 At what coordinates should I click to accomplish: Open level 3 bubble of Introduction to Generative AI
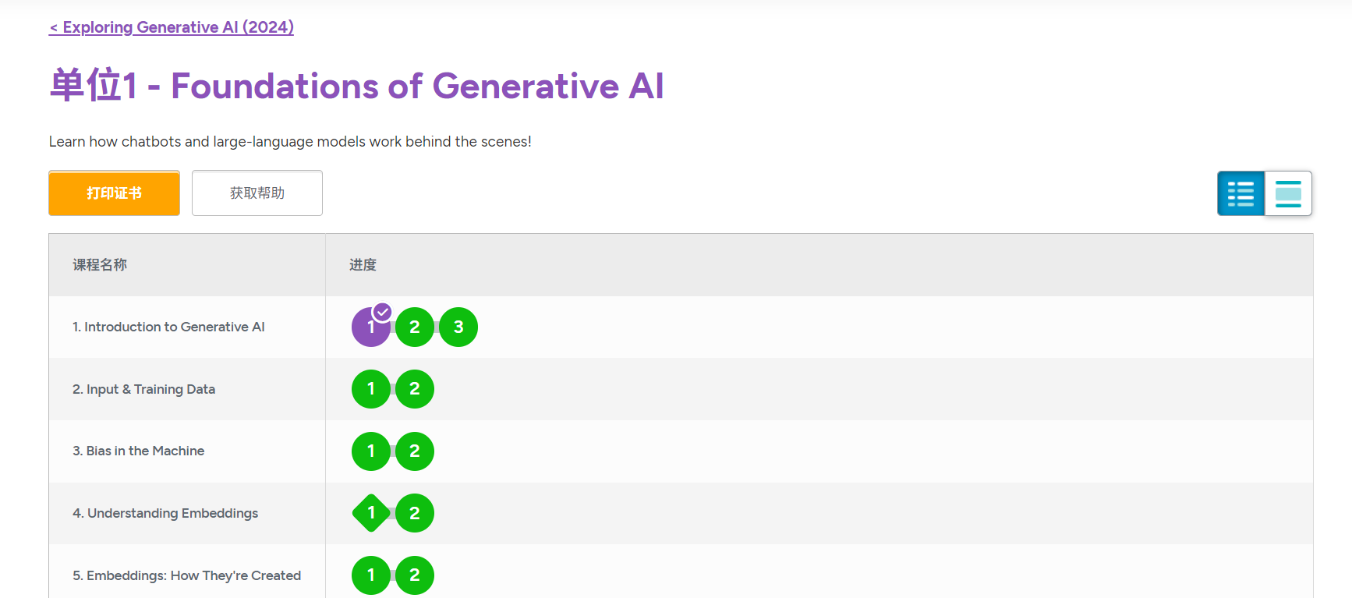[458, 327]
